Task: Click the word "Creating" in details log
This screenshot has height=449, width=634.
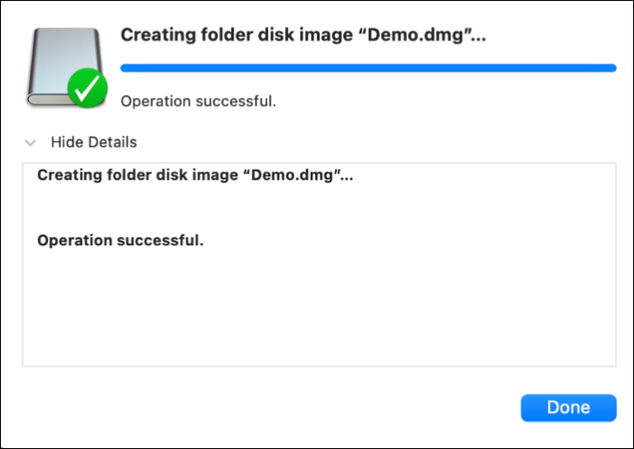Action: click(67, 175)
